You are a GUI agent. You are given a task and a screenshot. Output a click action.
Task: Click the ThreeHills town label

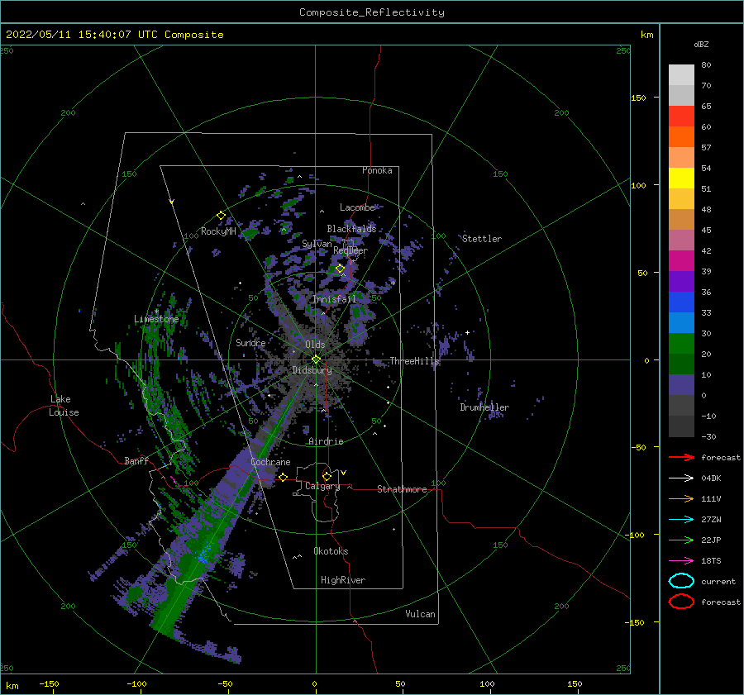[415, 361]
